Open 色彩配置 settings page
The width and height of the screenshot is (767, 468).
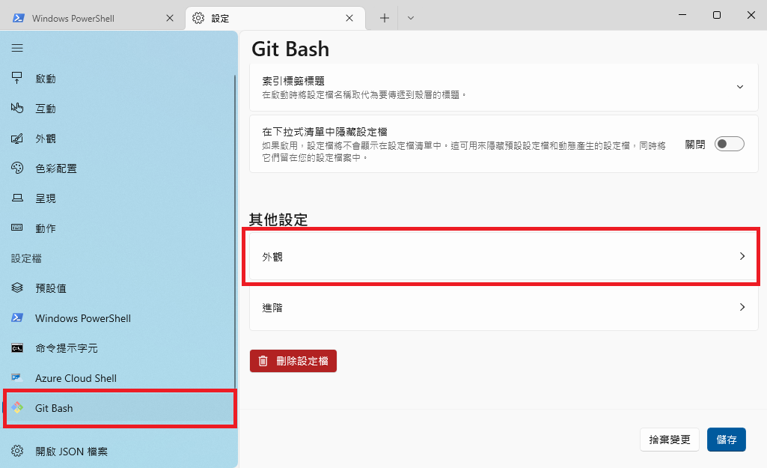[119, 168]
